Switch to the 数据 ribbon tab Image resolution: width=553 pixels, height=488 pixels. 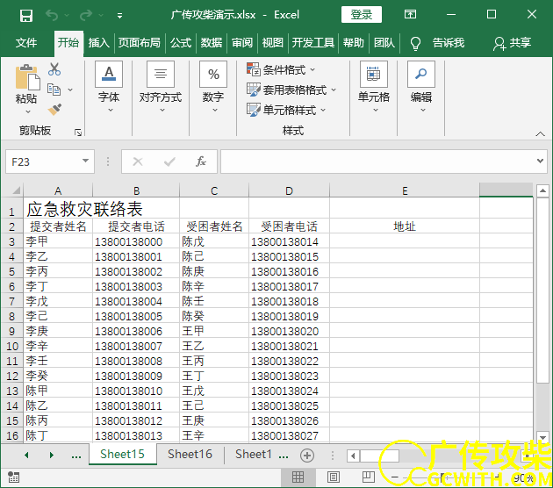(212, 43)
